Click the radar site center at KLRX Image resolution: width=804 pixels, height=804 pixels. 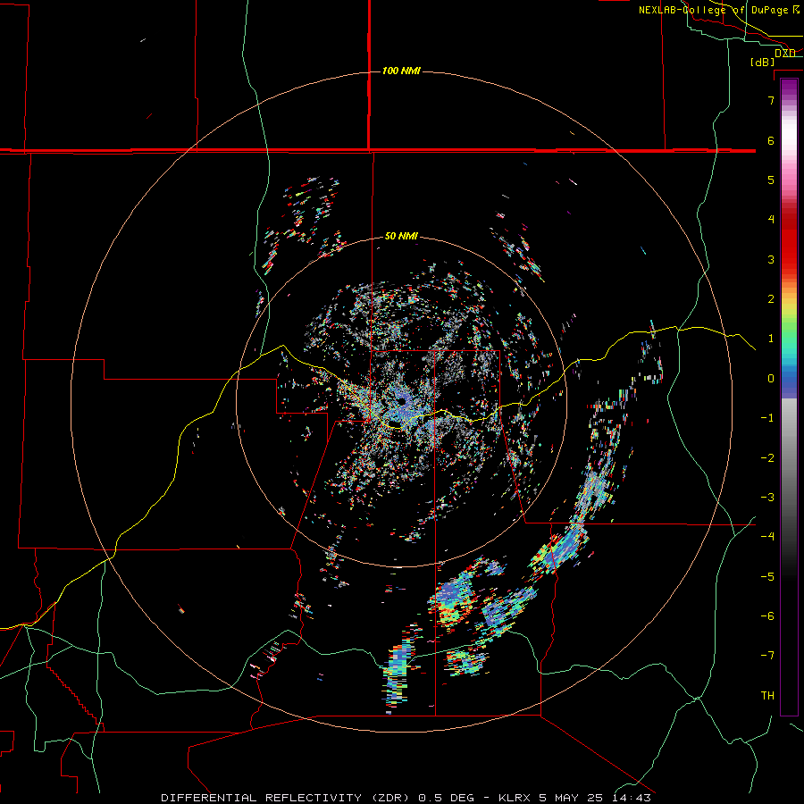[x=401, y=401]
